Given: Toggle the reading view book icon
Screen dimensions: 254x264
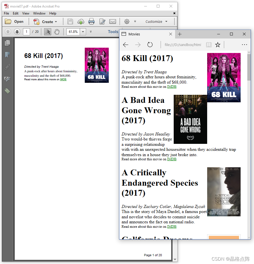Looking at the screenshot, I should tap(209, 45).
